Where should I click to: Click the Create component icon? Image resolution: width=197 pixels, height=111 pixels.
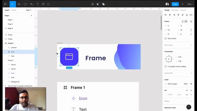coord(93,4)
